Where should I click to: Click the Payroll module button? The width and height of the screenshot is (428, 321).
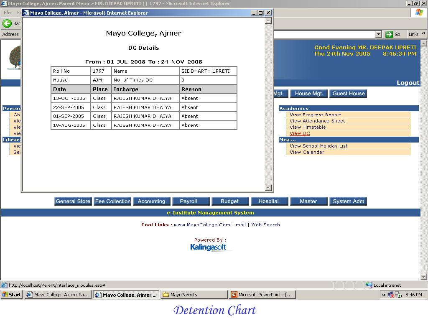pos(188,201)
